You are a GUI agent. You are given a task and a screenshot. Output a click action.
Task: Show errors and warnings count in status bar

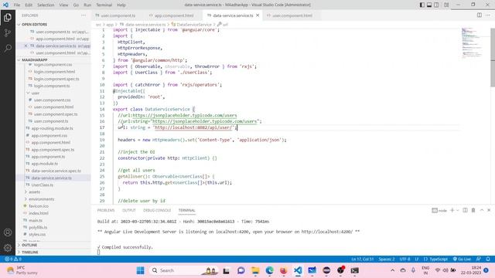tap(13, 259)
